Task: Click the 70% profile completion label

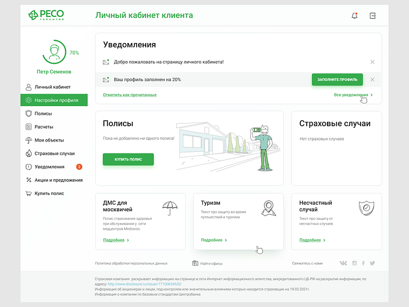Action: (x=74, y=53)
